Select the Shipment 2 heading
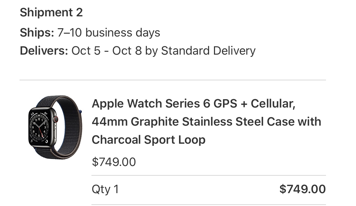Image resolution: width=356 pixels, height=206 pixels. 51,12
